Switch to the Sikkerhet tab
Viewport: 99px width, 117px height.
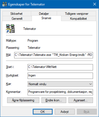pos(16,14)
